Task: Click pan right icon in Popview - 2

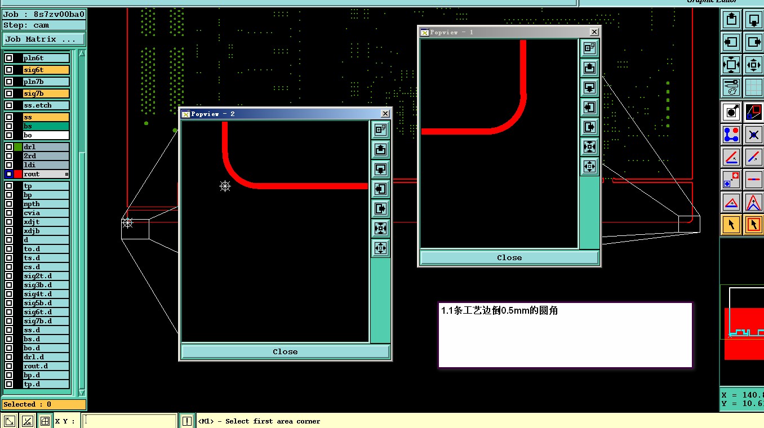Action: [380, 209]
